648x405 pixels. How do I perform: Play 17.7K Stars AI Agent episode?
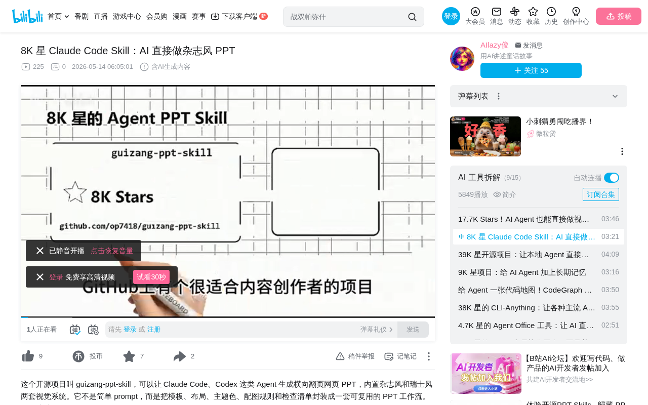tap(539, 219)
